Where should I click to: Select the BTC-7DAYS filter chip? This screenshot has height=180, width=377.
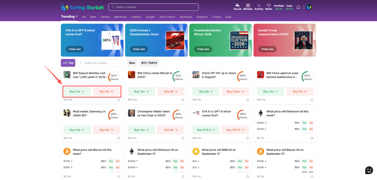149,63
